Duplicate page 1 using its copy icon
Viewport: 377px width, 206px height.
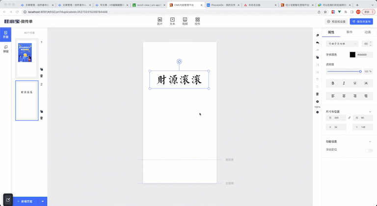coord(41,69)
